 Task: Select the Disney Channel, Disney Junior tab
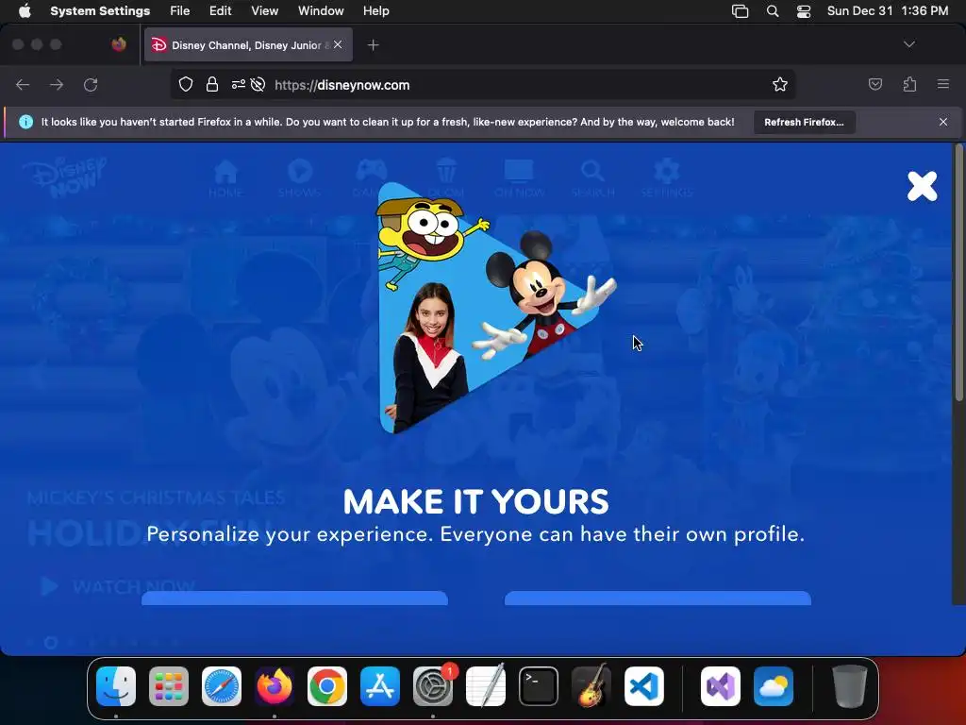click(248, 45)
